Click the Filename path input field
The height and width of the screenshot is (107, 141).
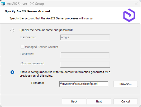[x=84, y=84]
